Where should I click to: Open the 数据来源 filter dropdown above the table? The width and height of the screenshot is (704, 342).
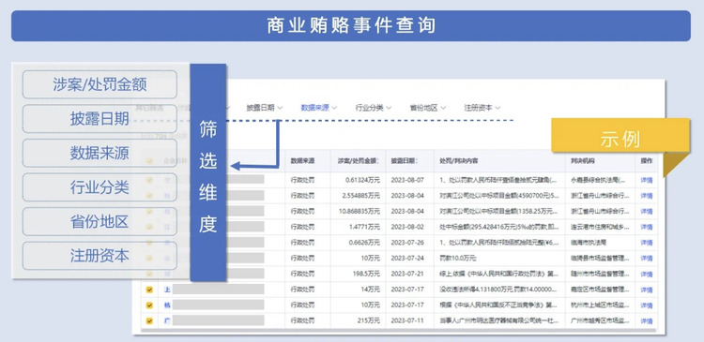pos(319,108)
